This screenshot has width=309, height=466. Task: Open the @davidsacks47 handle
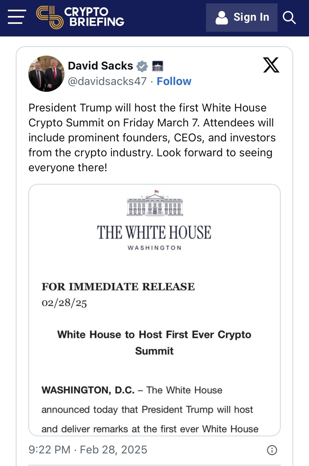click(107, 81)
